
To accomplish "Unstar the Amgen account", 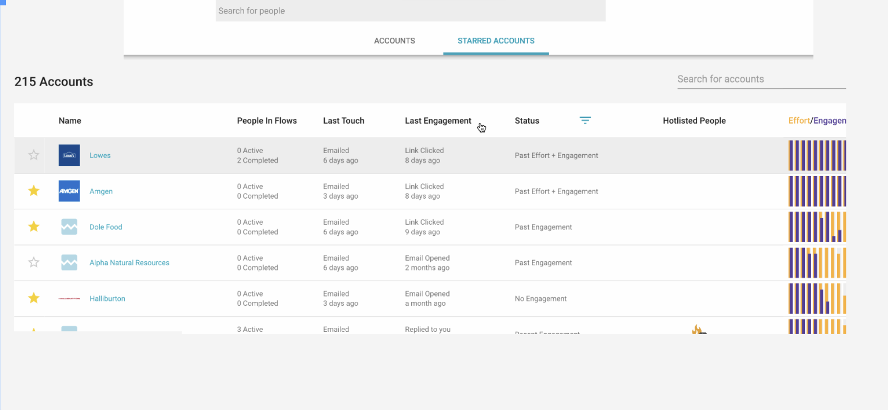I will 34,191.
